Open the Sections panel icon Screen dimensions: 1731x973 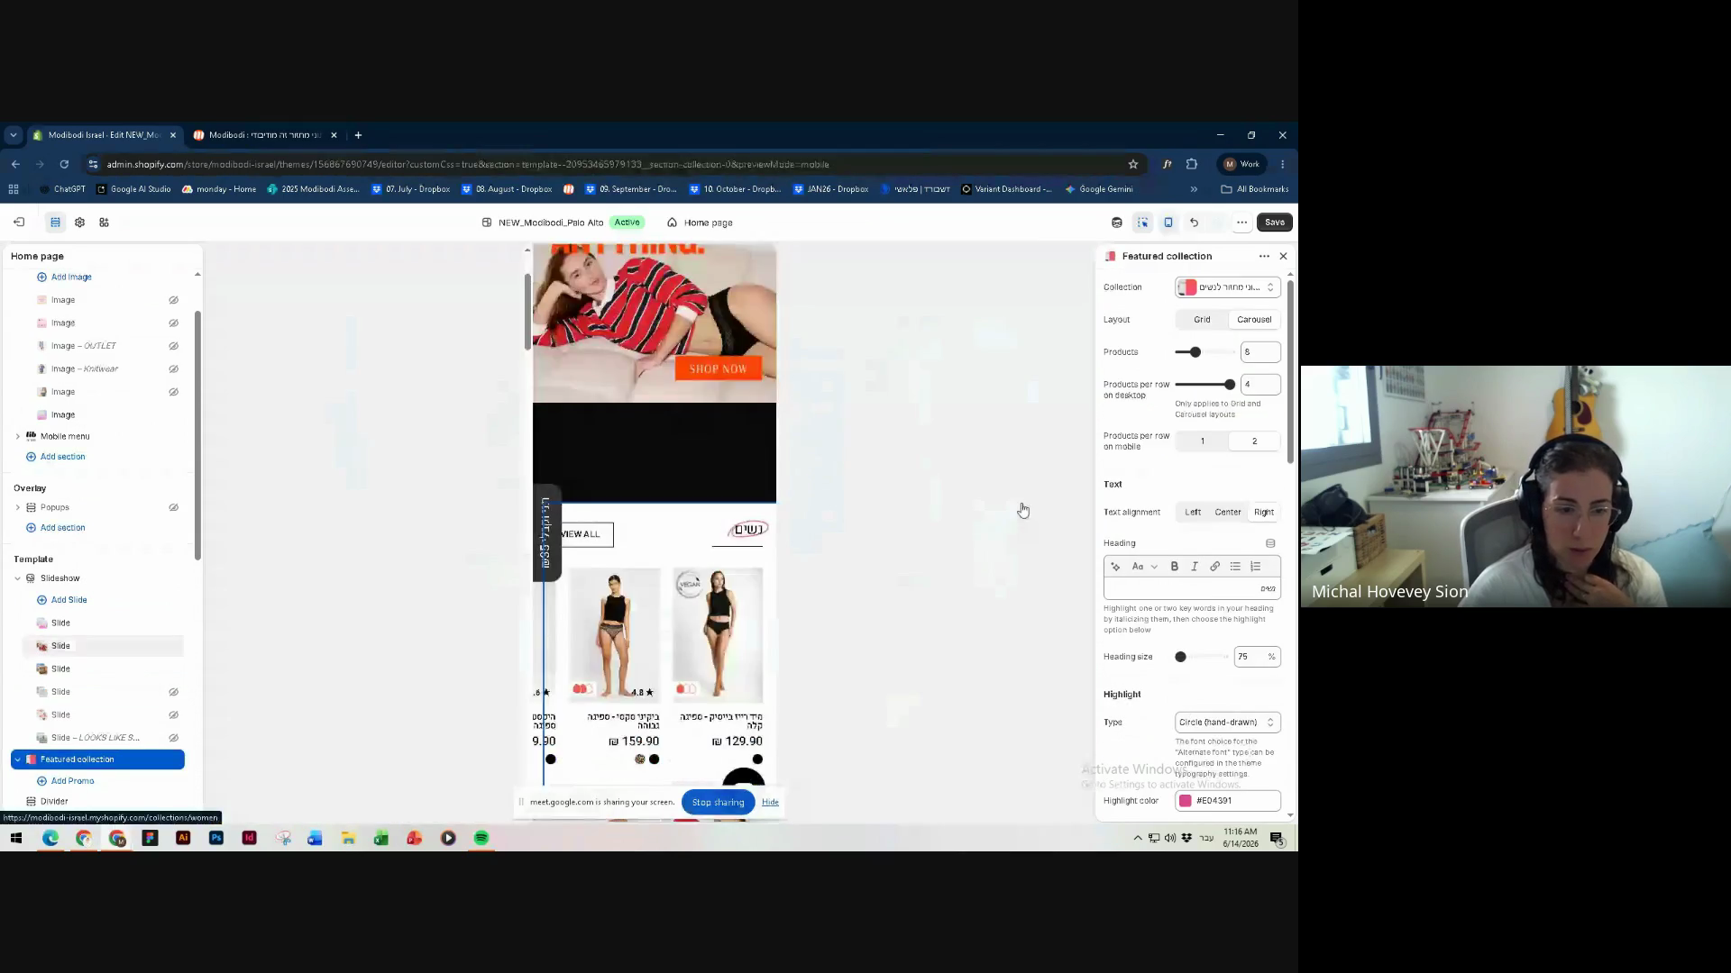coord(55,223)
